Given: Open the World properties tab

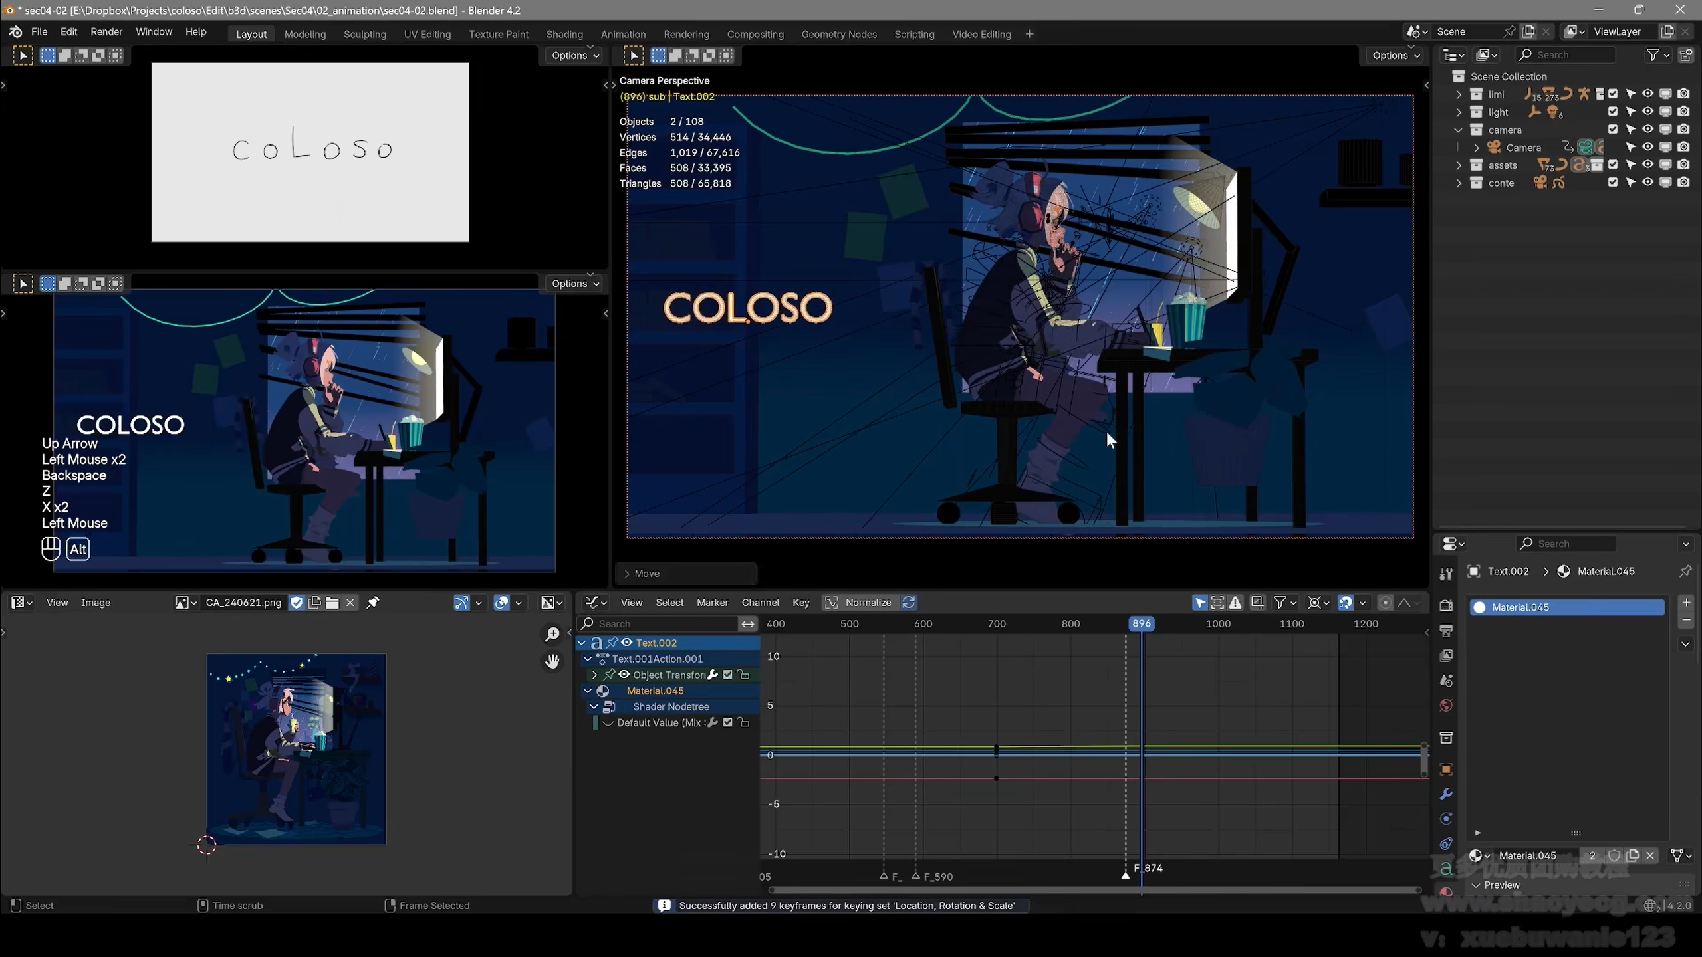Looking at the screenshot, I should coord(1446,705).
